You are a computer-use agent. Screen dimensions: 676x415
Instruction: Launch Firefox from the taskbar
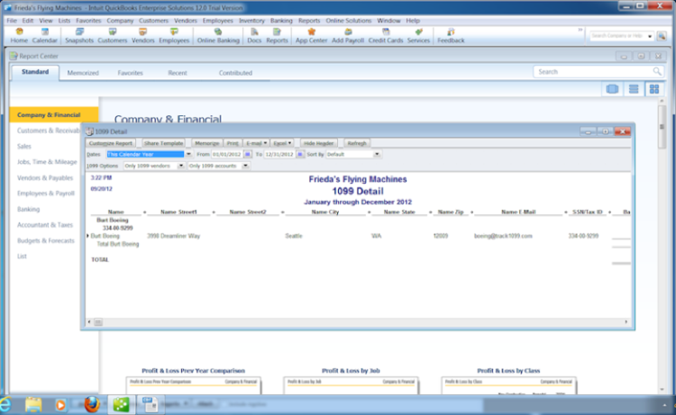click(x=91, y=405)
